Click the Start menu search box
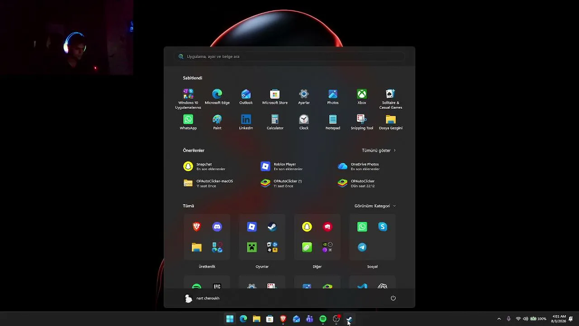 click(289, 57)
